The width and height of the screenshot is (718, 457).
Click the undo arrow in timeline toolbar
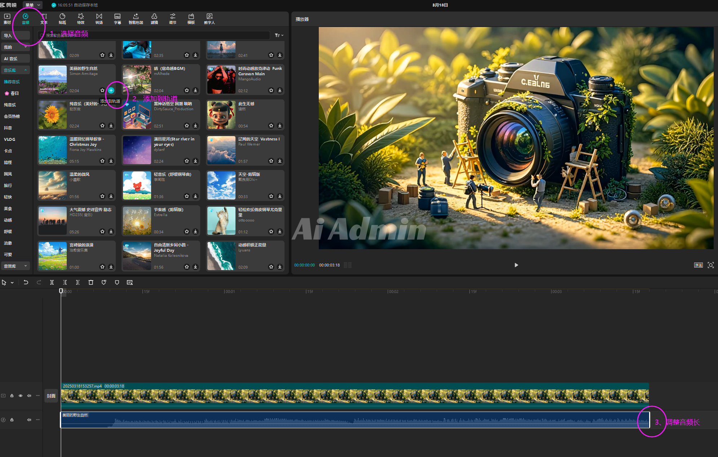click(26, 282)
